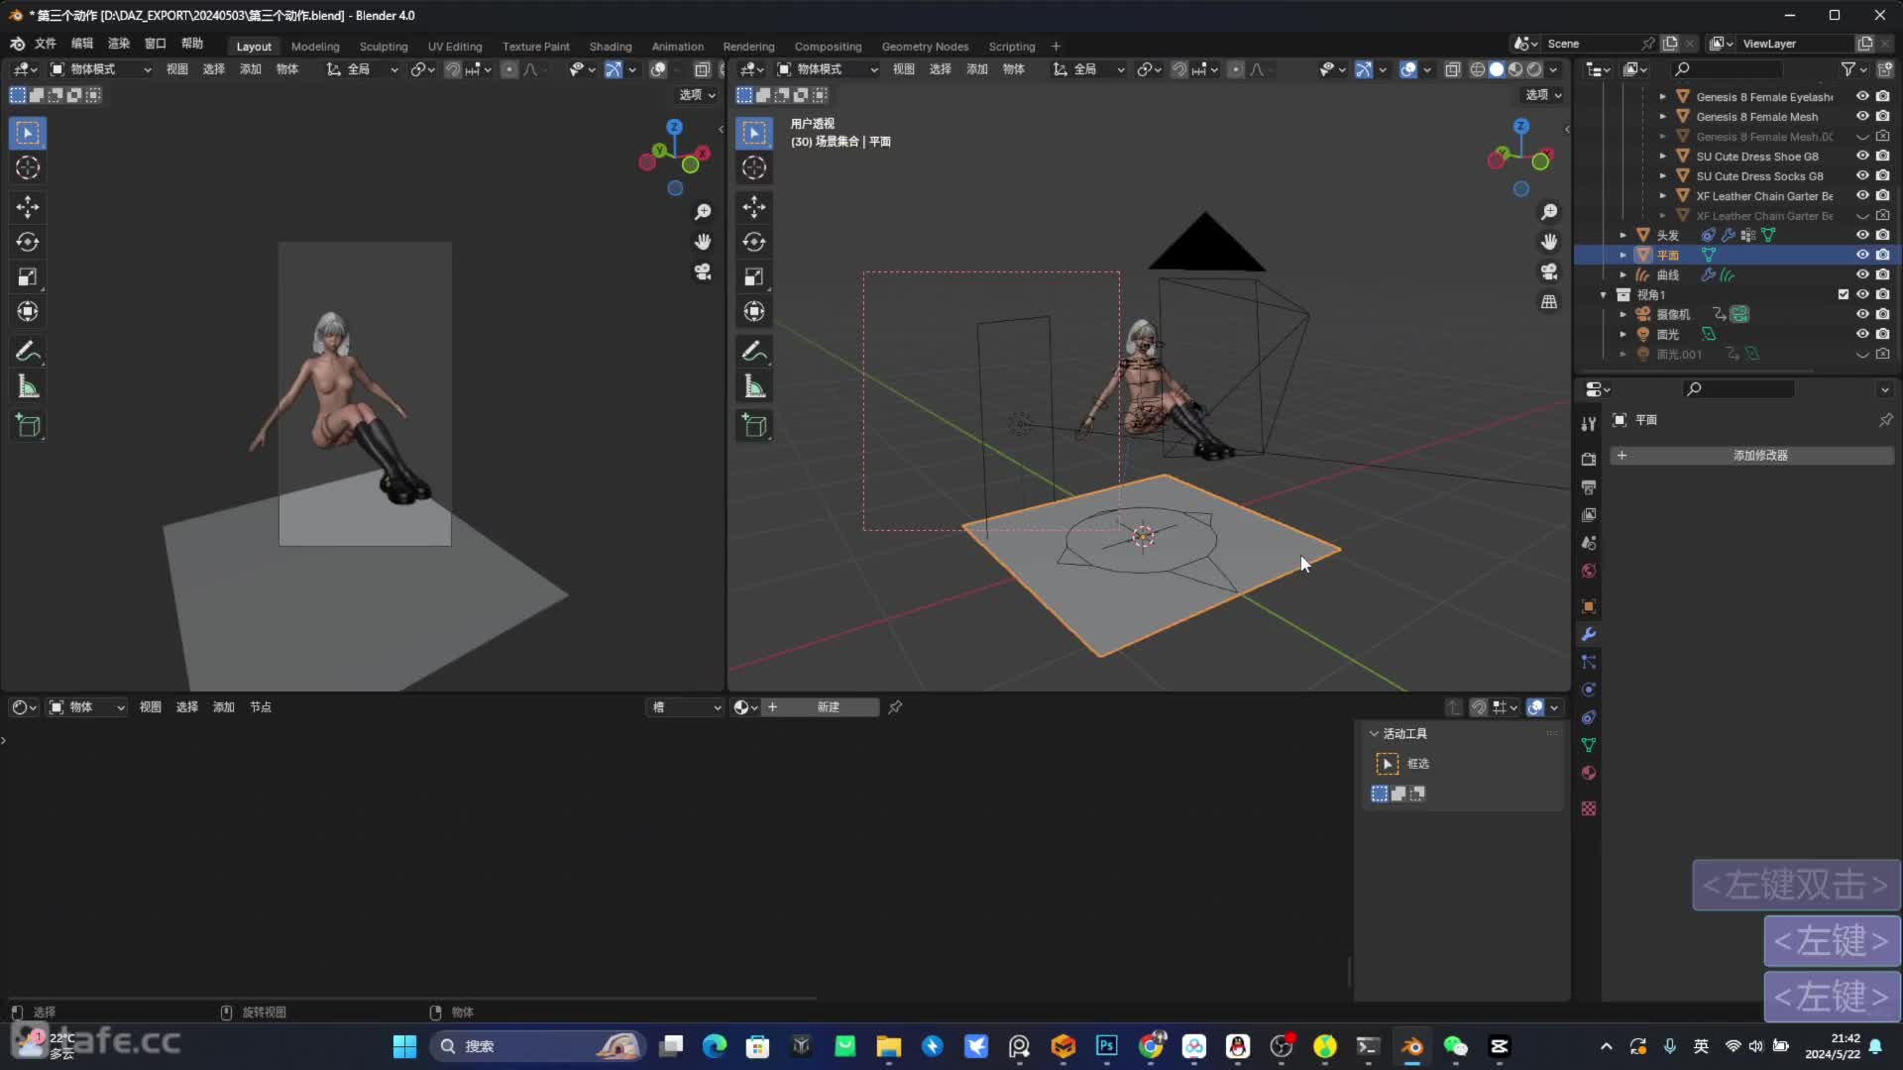Open the Physics properties tab
Viewport: 1903px width, 1070px height.
click(x=1589, y=690)
